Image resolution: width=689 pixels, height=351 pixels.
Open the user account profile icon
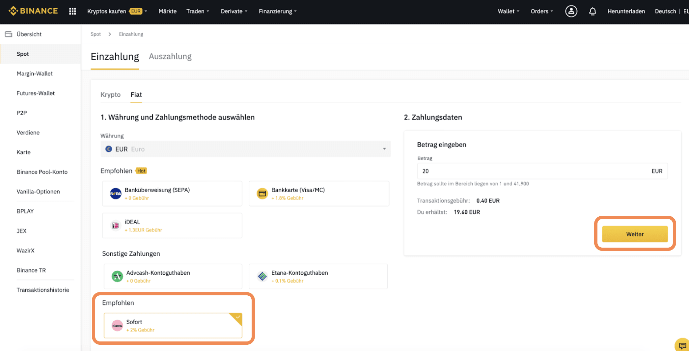(571, 11)
